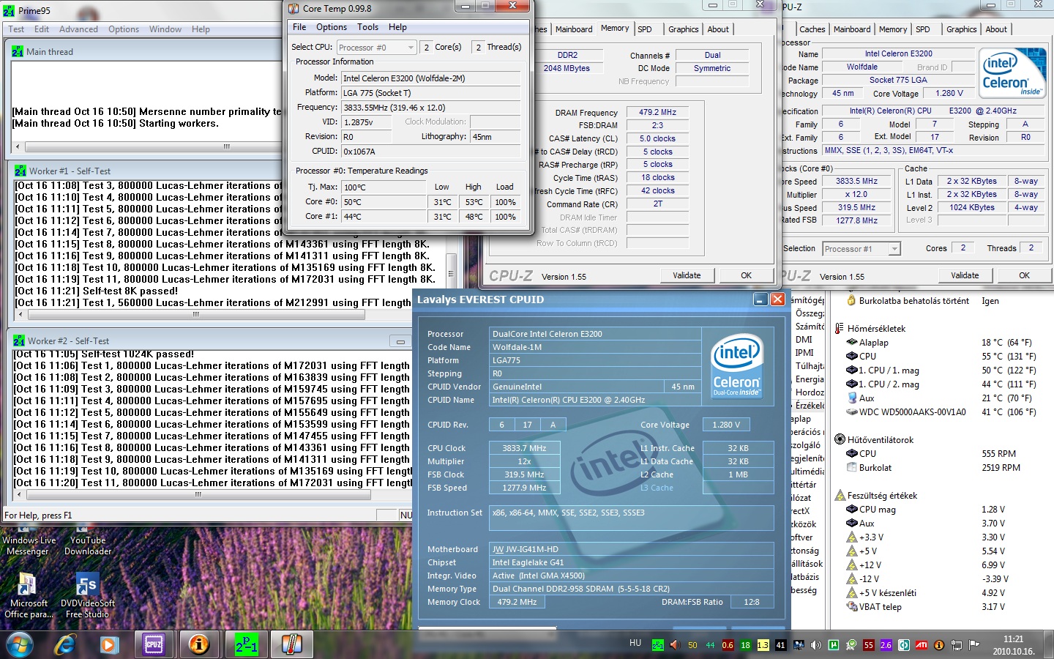The height and width of the screenshot is (659, 1054).
Task: Click the Prime95 green tray icon
Action: coord(657,645)
